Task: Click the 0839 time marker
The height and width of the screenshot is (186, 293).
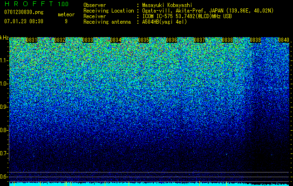Action: click(x=255, y=40)
